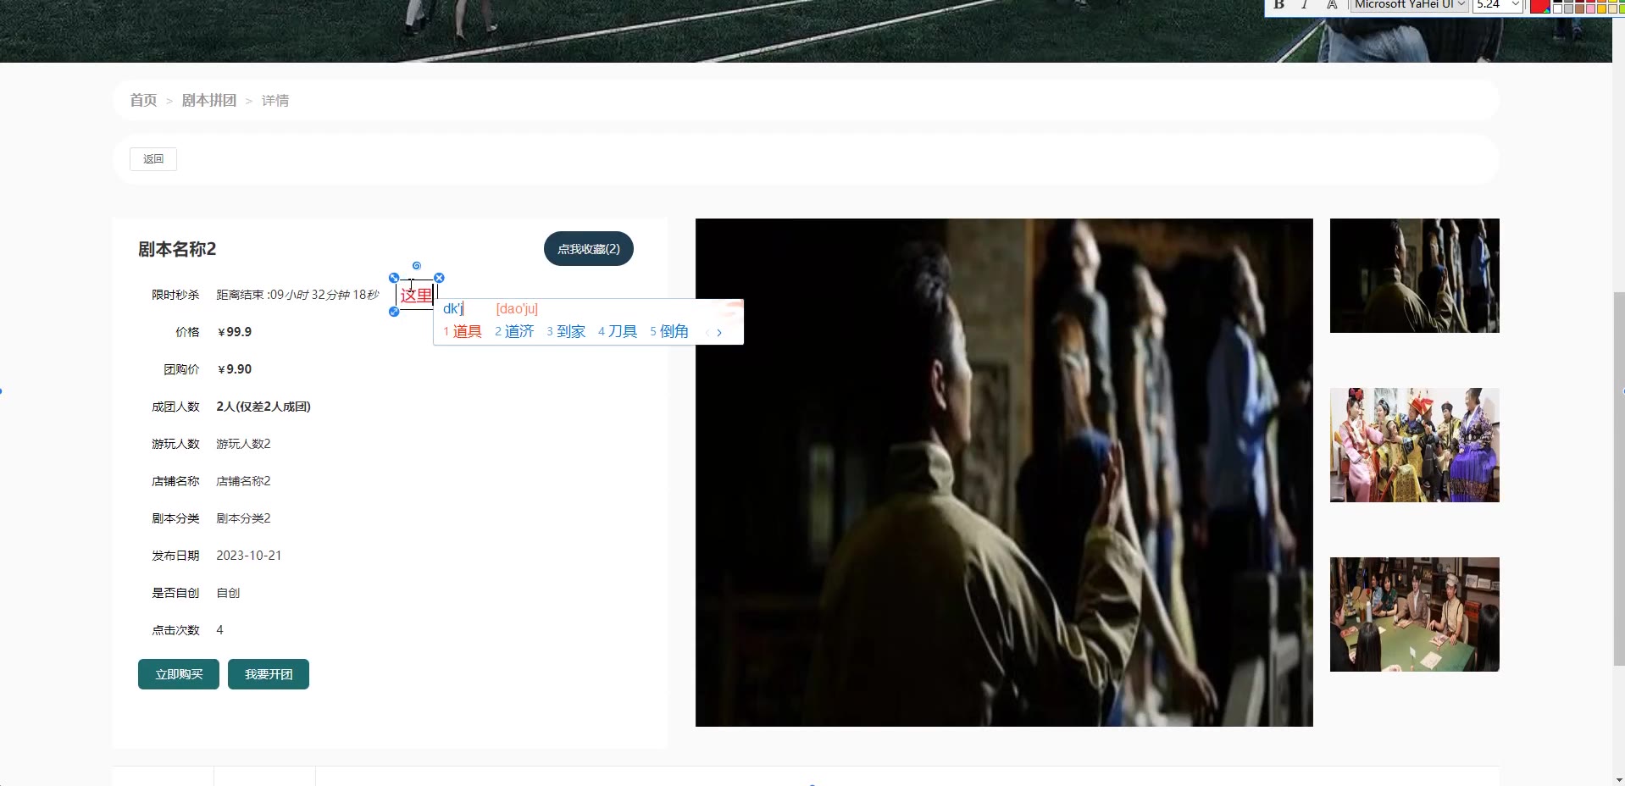Image resolution: width=1625 pixels, height=786 pixels.
Task: Open the 5.24 font size dropdown
Action: 1498,5
